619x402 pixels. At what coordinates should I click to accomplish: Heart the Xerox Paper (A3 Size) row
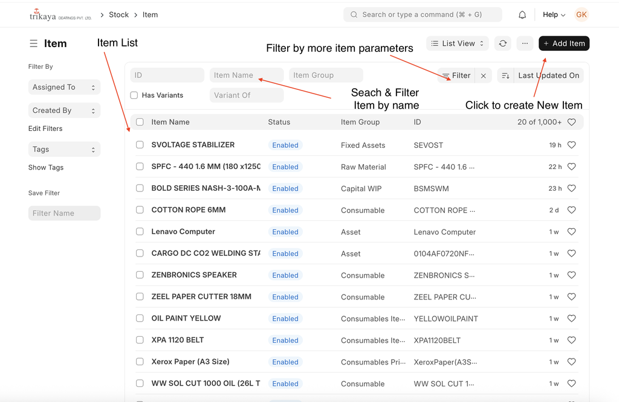pos(571,362)
